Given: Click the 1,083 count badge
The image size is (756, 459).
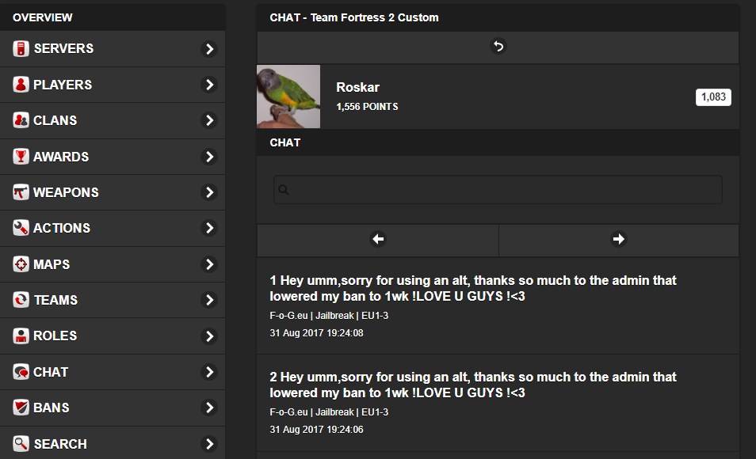Looking at the screenshot, I should click(713, 97).
